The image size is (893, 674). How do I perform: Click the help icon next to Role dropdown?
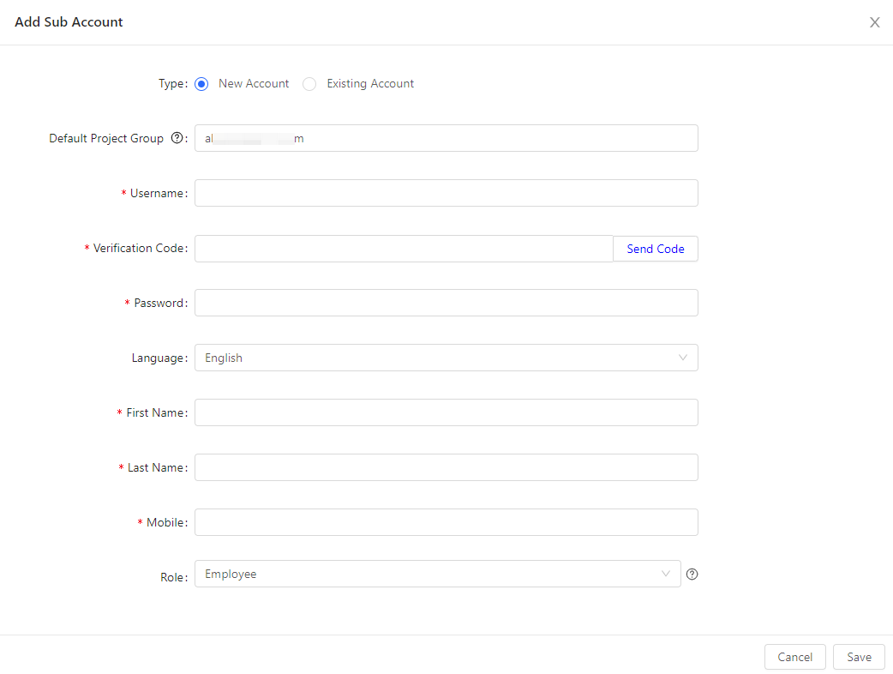coord(692,575)
